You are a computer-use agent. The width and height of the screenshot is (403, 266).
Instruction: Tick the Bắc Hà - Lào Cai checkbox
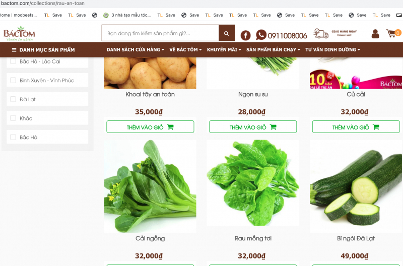[x=13, y=61]
